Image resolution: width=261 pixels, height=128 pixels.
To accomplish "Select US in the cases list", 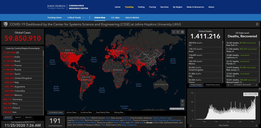I will (x=22, y=52).
